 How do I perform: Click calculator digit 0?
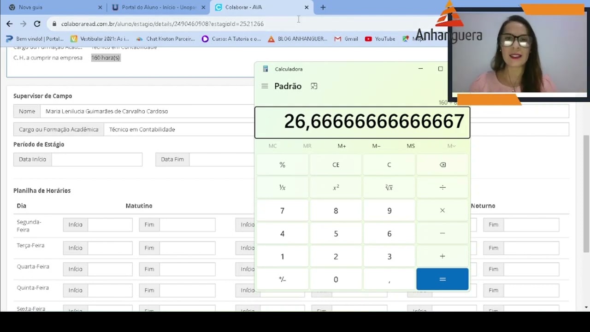pyautogui.click(x=336, y=279)
